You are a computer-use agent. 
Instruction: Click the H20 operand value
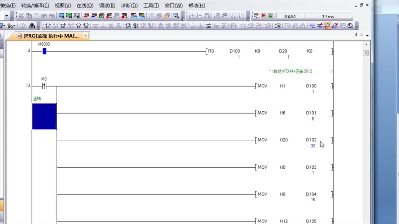tap(284, 140)
